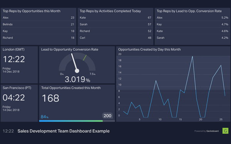
Task: Click Alex in the Opportunities this Month list
Action: [x=6, y=18]
